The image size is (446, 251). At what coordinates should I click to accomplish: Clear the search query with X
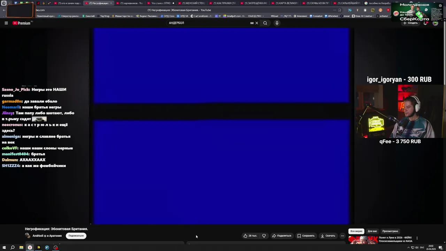(x=257, y=23)
